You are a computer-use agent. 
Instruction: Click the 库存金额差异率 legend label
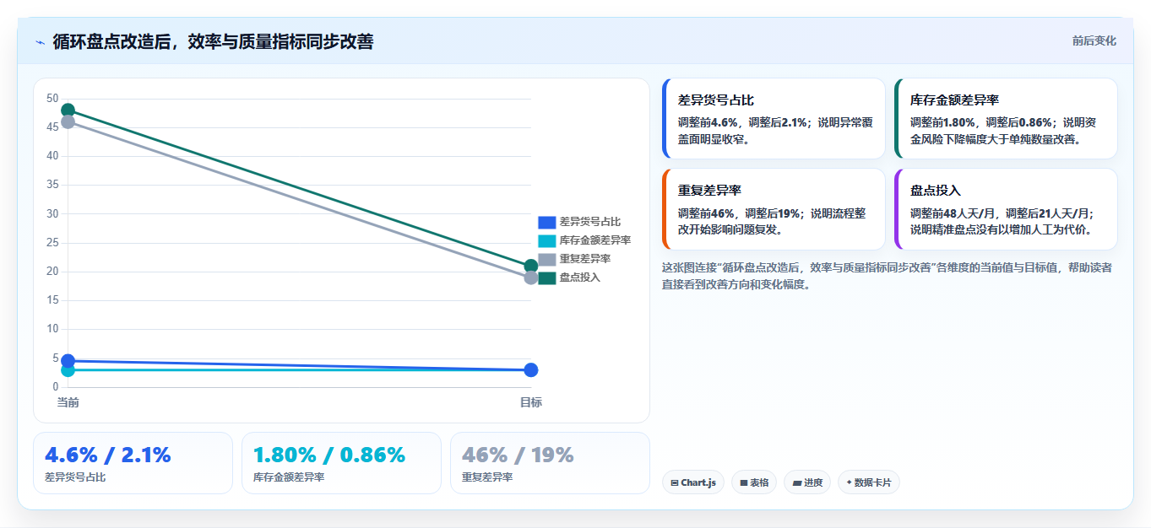[595, 240]
